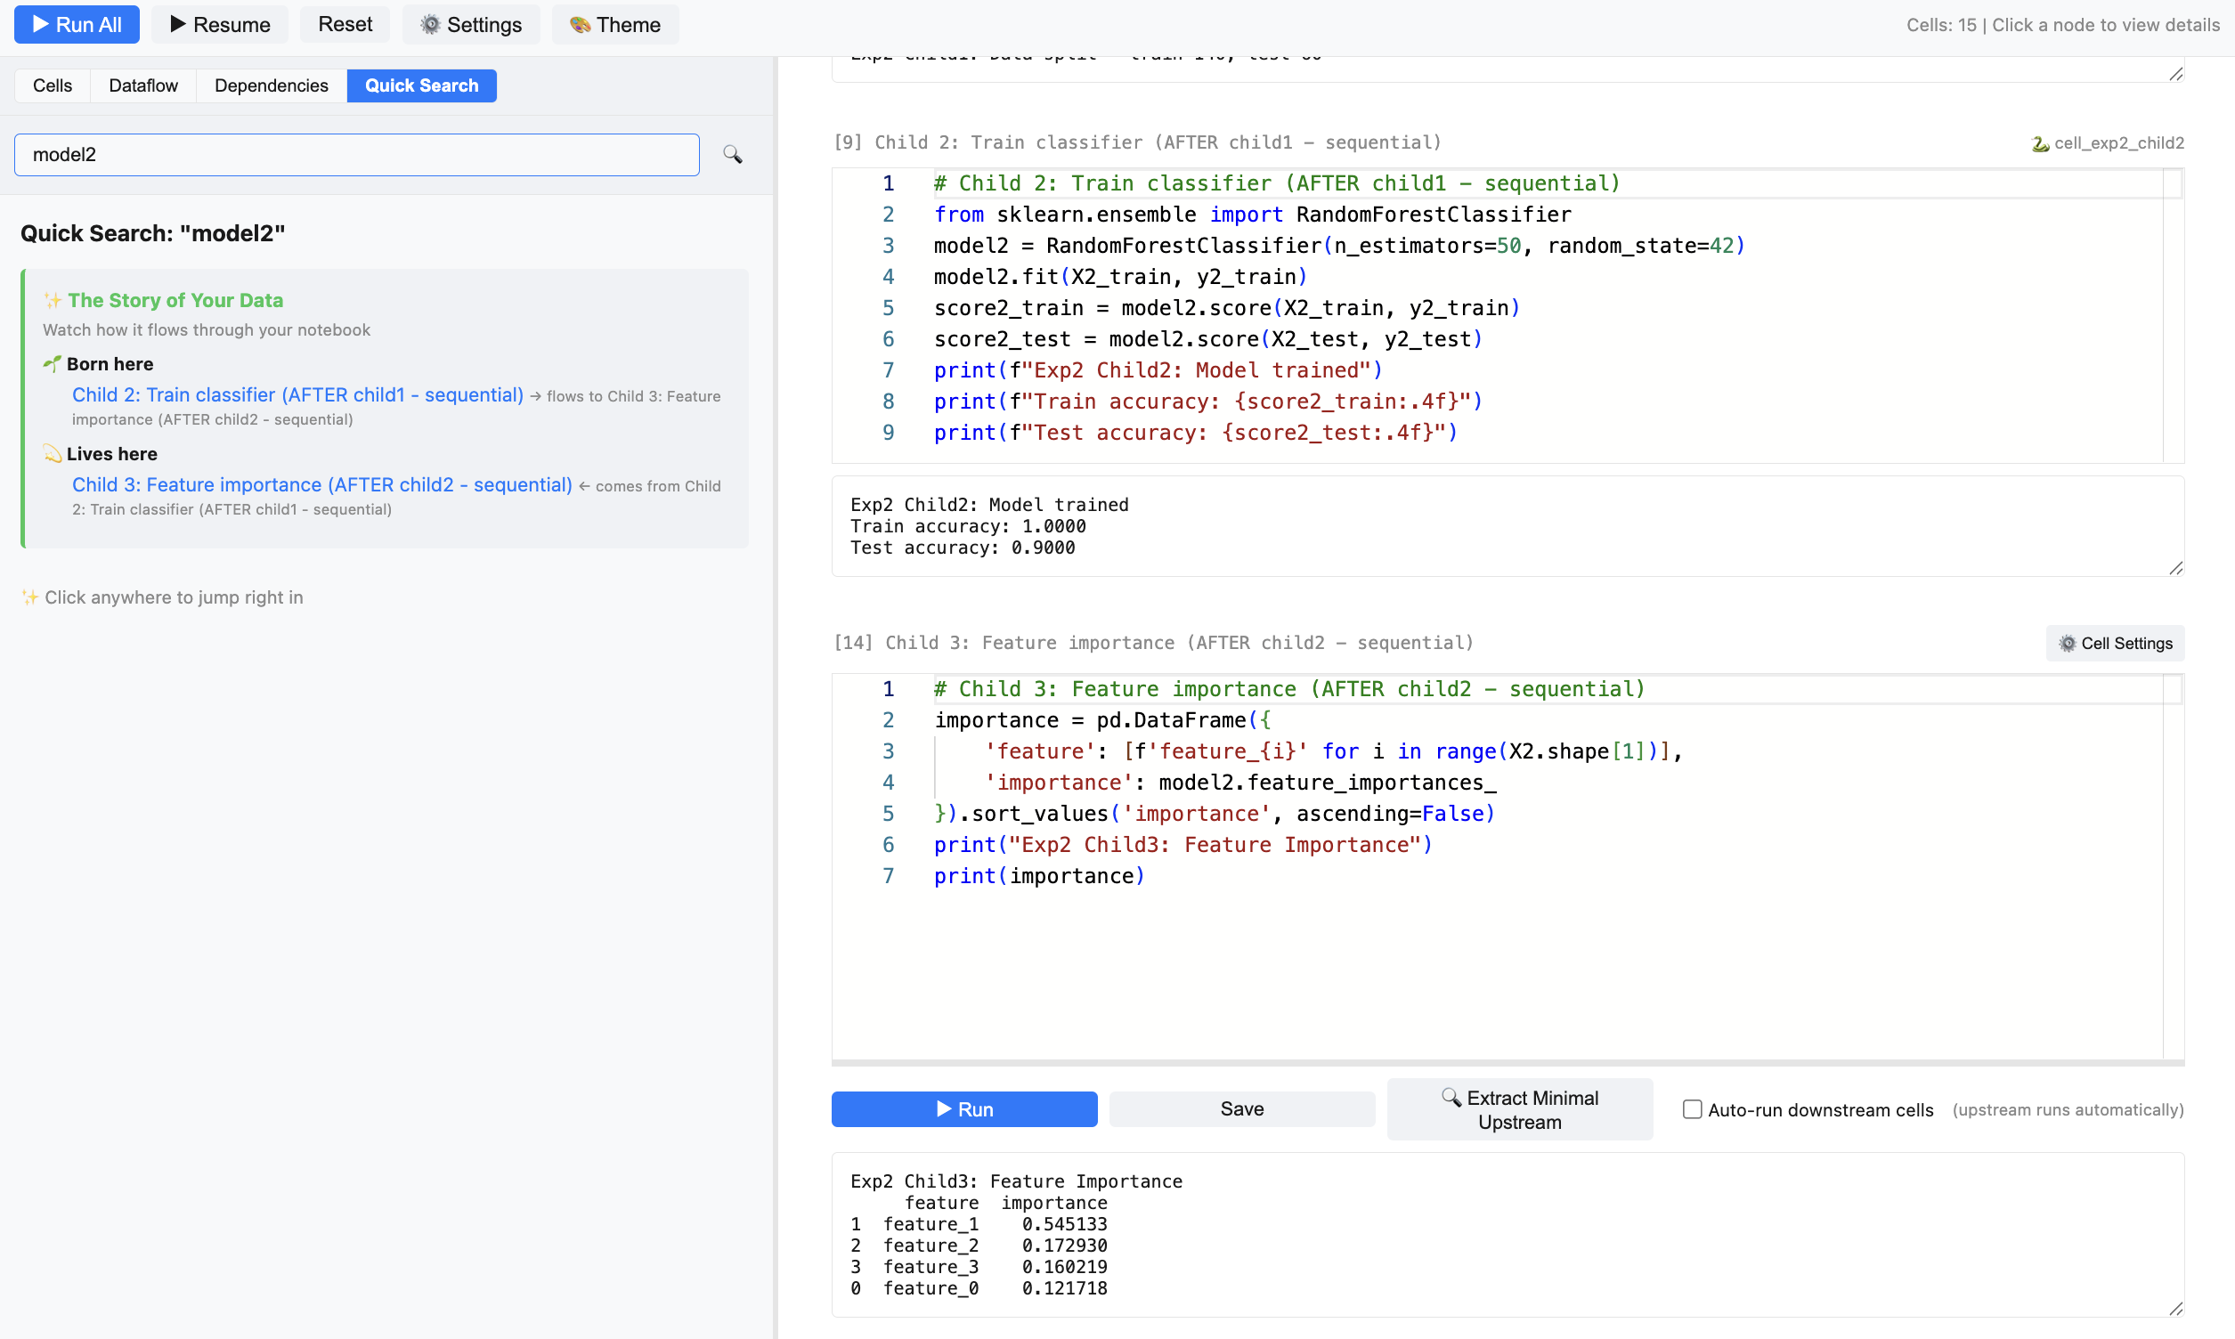Switch to the Cells tab
This screenshot has height=1339, width=2235.
pyautogui.click(x=53, y=85)
